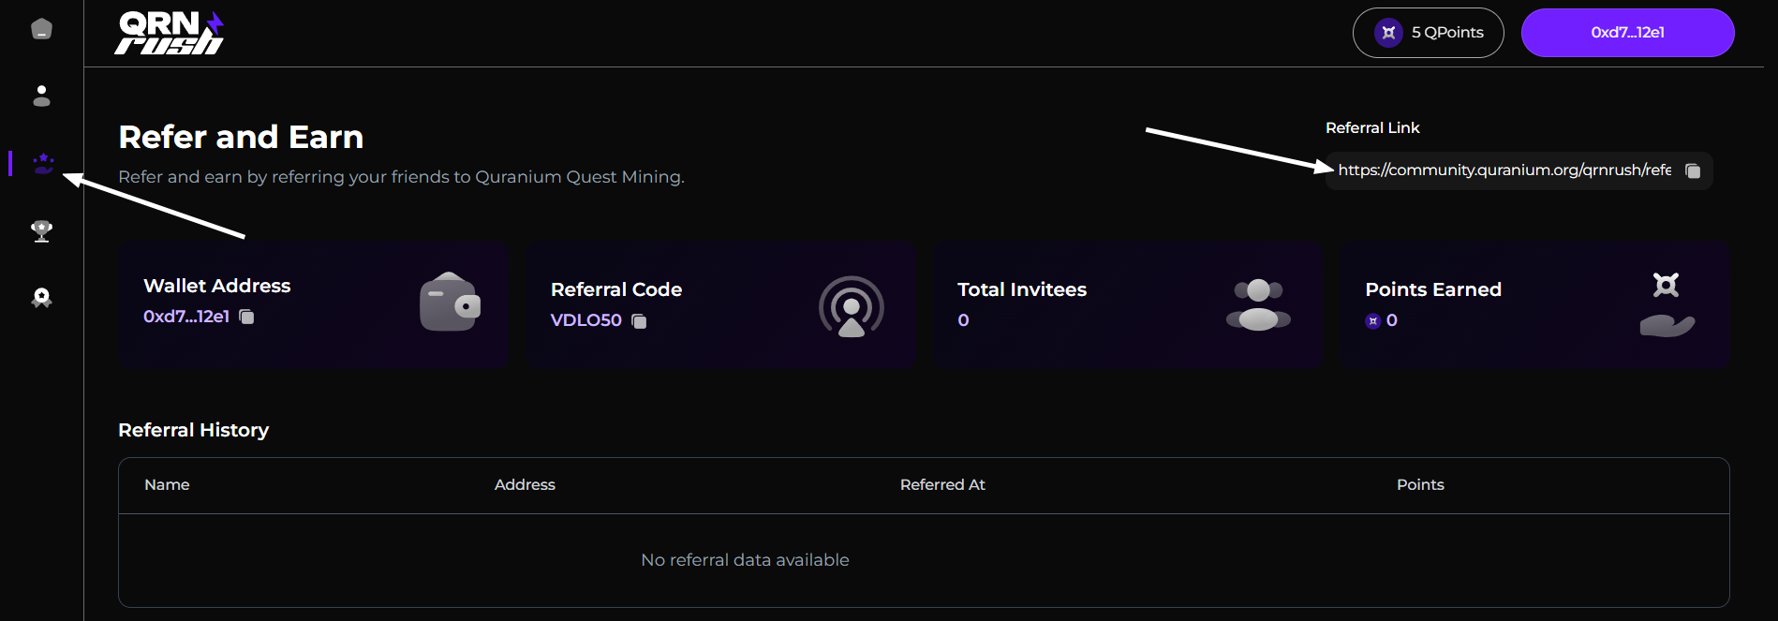This screenshot has width=1778, height=621.
Task: Click the wallet icon in Wallet Address card
Action: (450, 303)
